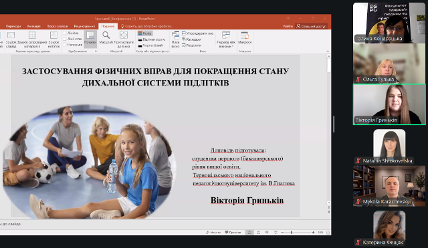The height and width of the screenshot is (248, 428).
Task: Click Упорядкувати все (Arrange All)
Action: click(x=197, y=33)
